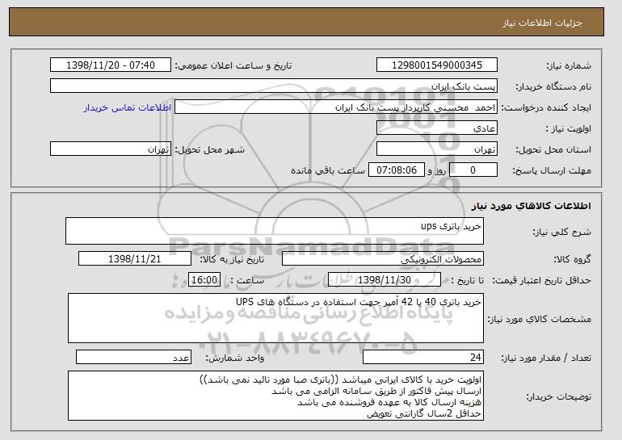Click the label تعداد / مقدار مورد نیاز

click(x=546, y=358)
